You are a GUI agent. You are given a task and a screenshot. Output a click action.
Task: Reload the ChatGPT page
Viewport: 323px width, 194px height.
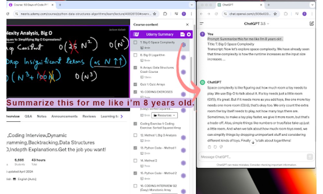click(216, 14)
